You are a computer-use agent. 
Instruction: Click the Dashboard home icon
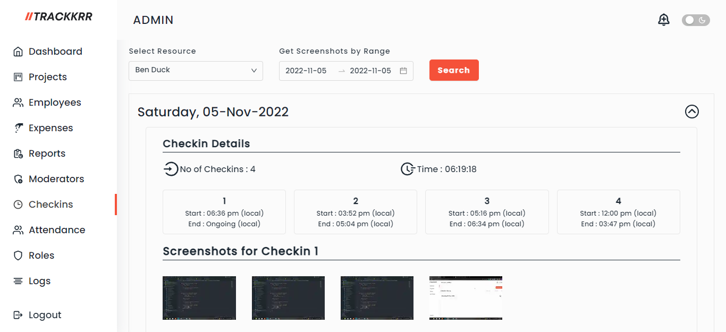click(18, 52)
